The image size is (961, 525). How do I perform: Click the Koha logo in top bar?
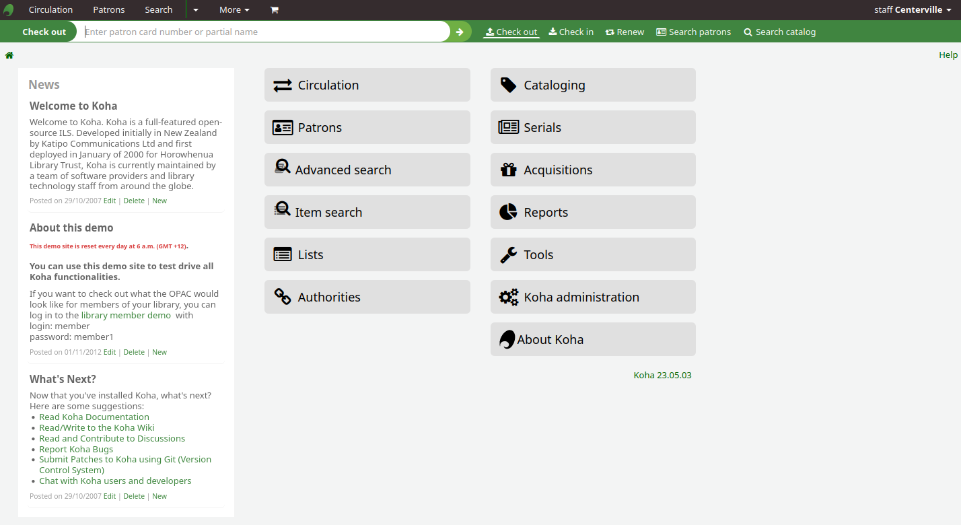[x=9, y=10]
